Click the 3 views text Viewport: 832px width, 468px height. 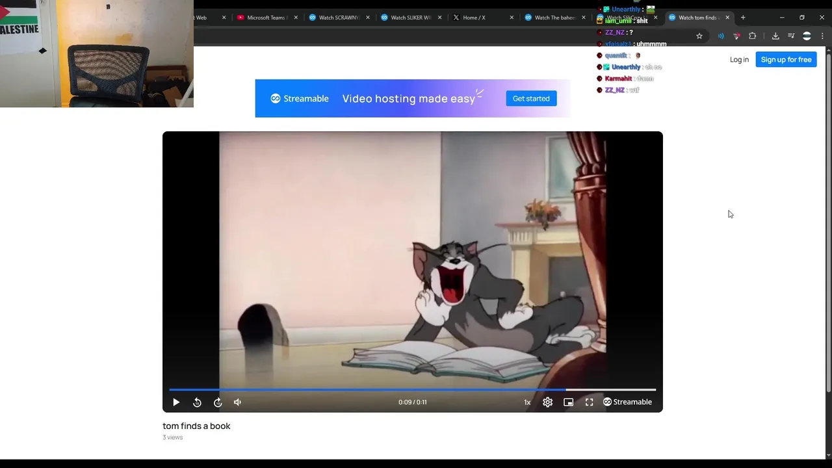(173, 437)
